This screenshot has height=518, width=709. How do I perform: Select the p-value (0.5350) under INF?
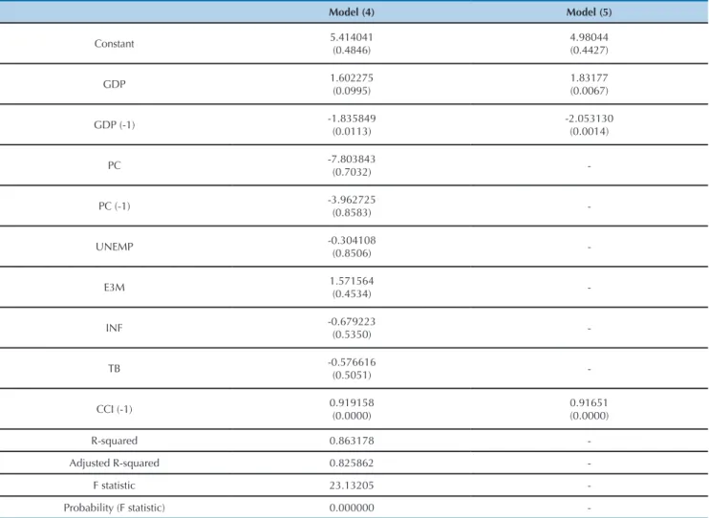352,335
